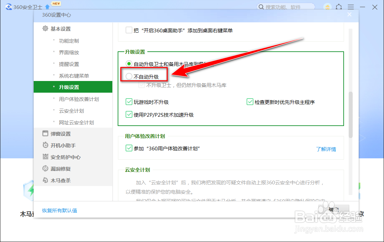Click the 搜索功能、软件 search field
This screenshot has width=384, height=242.
(286, 7)
